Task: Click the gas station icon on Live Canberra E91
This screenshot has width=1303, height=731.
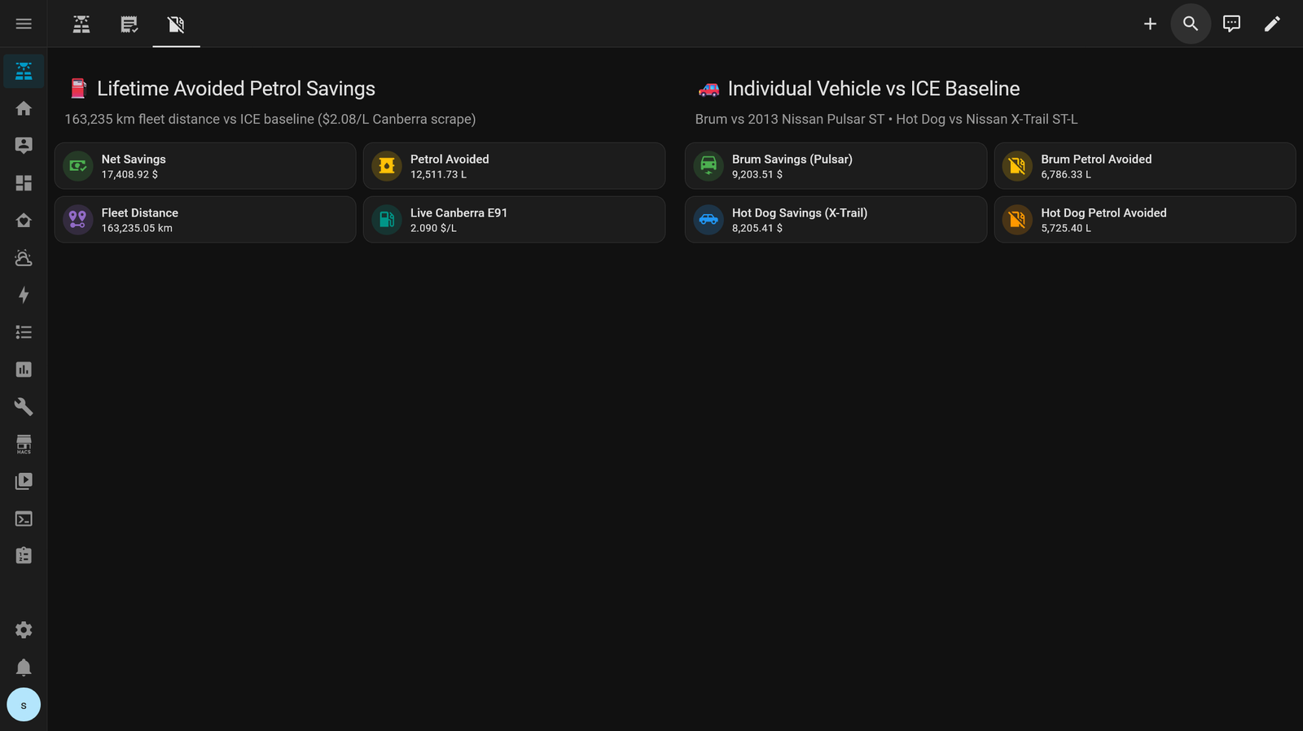Action: point(387,220)
